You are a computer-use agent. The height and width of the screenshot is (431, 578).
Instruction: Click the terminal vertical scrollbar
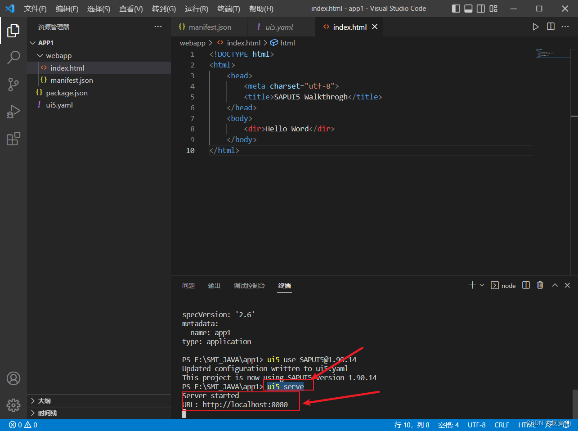click(575, 404)
